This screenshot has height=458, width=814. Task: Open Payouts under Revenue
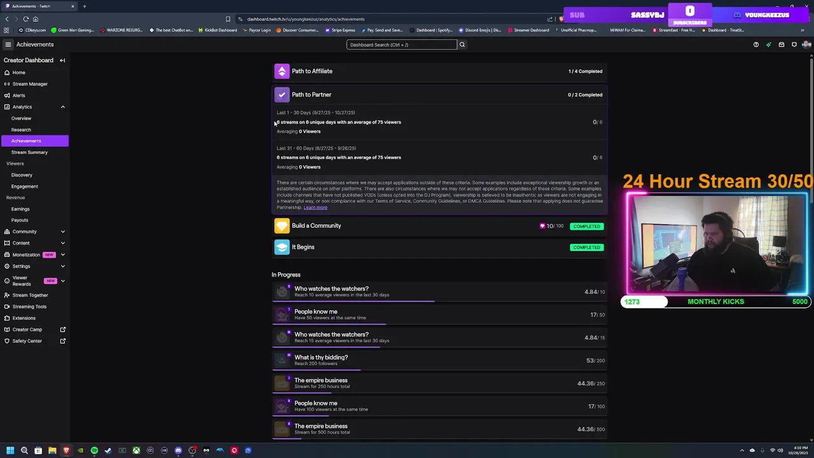click(20, 220)
